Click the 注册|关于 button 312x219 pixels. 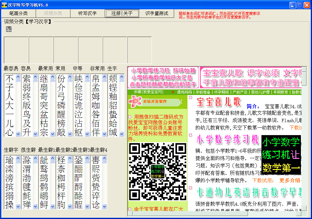click(x=122, y=13)
